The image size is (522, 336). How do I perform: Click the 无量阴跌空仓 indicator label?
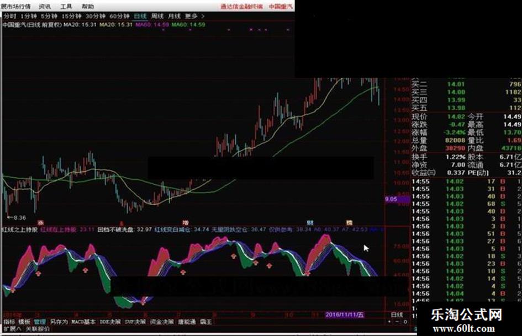pyautogui.click(x=239, y=230)
